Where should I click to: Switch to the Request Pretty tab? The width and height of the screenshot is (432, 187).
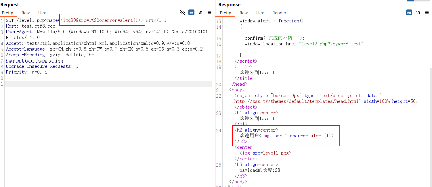[7, 13]
